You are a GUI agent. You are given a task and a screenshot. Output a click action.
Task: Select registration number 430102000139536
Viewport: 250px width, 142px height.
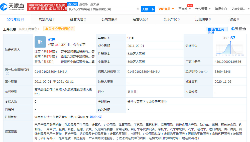228,62
